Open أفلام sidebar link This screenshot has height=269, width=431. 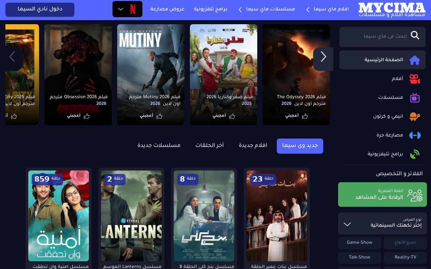point(383,79)
